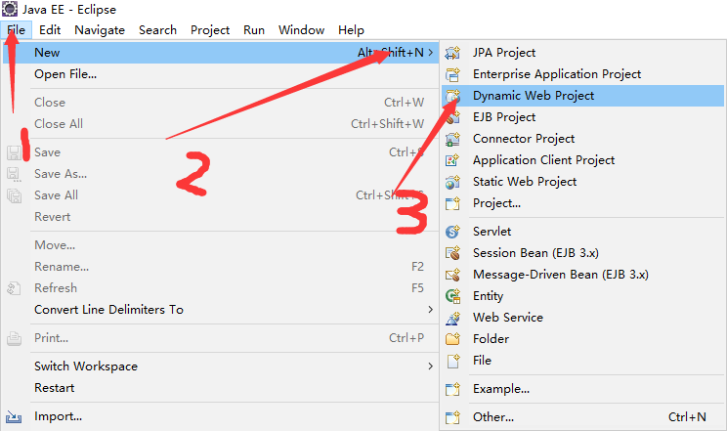The width and height of the screenshot is (727, 431).
Task: Click the Save All icon
Action: [14, 195]
